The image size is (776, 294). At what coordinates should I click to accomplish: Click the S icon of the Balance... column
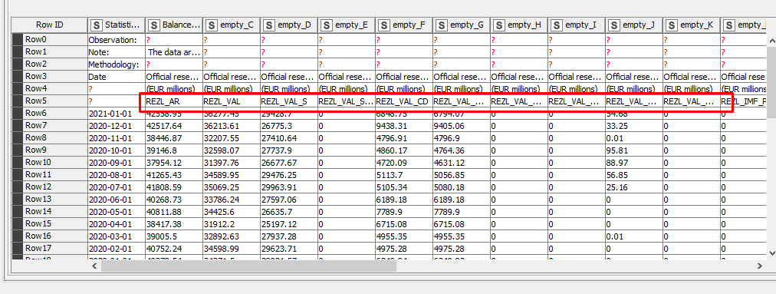coord(154,25)
